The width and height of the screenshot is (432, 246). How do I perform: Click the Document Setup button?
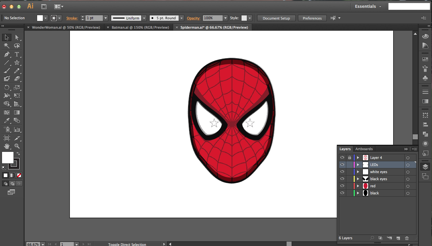click(276, 18)
